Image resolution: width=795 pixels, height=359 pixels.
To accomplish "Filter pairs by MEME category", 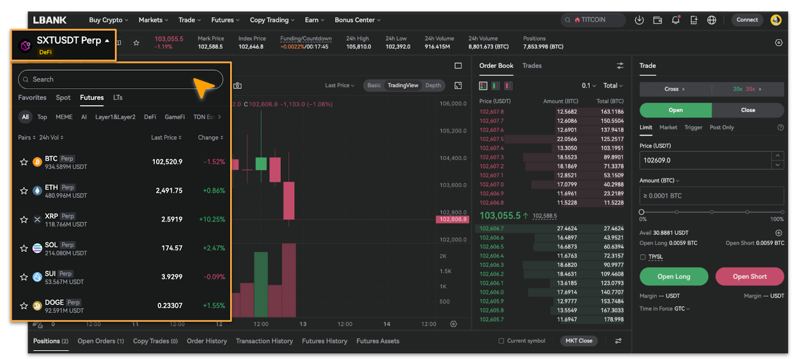I will [64, 117].
